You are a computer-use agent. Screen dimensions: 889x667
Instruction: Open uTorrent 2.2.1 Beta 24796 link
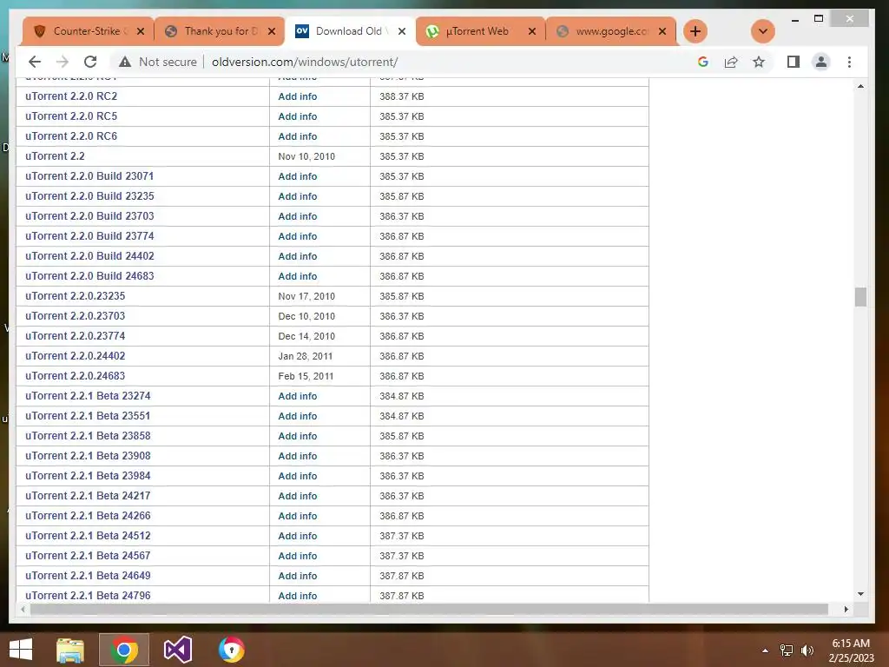click(x=88, y=596)
